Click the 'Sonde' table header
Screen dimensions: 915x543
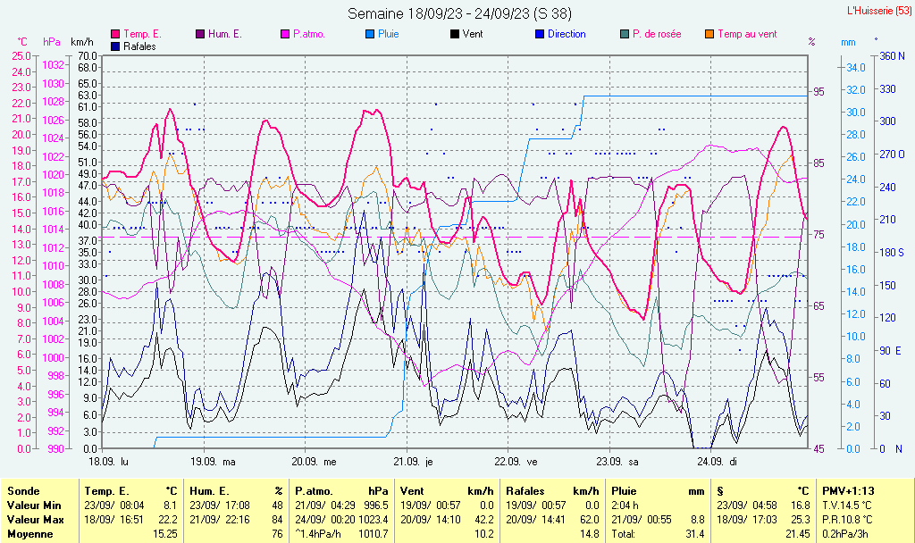click(23, 491)
